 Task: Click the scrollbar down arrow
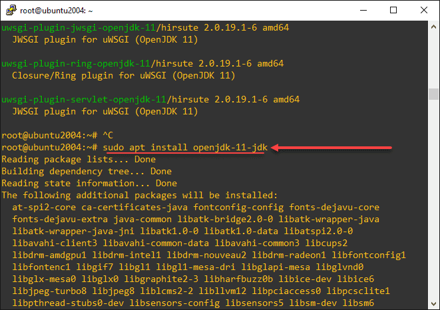point(433,303)
